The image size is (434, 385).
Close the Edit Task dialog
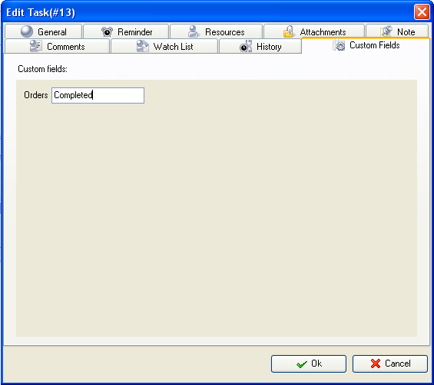click(x=422, y=12)
